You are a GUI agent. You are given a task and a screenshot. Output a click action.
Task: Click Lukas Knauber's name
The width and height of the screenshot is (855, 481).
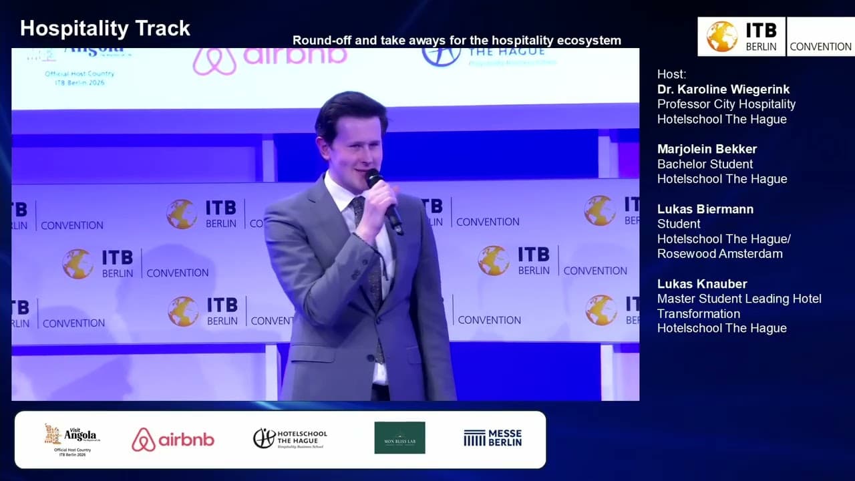click(x=702, y=283)
